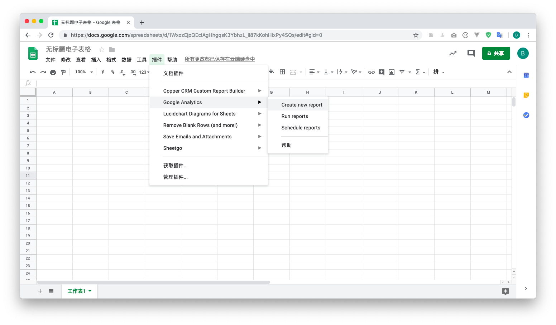Viewport: 556px width, 325px height.
Task: Open the fill color bucket icon
Action: click(x=272, y=72)
